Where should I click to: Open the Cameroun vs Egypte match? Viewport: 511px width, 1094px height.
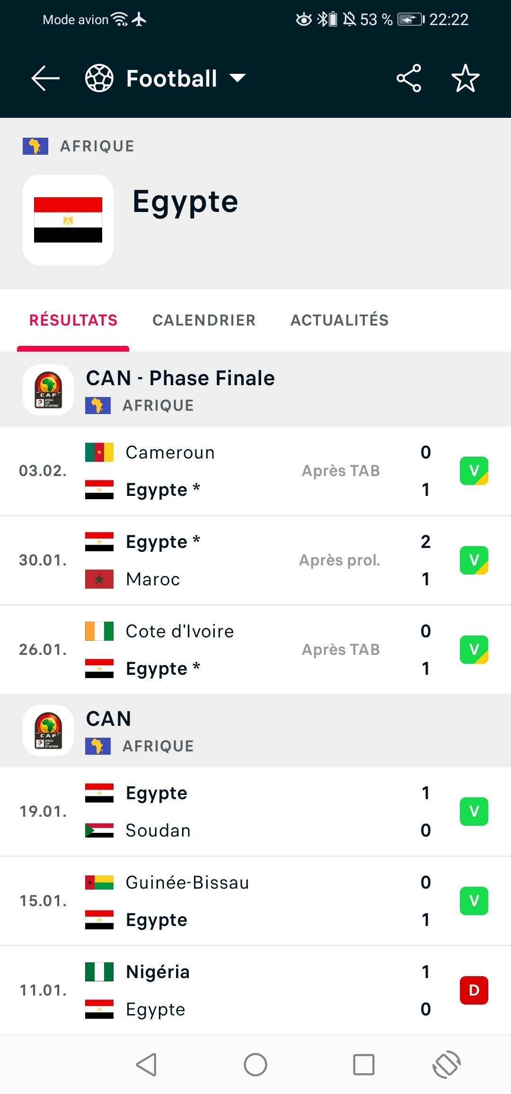(x=255, y=471)
